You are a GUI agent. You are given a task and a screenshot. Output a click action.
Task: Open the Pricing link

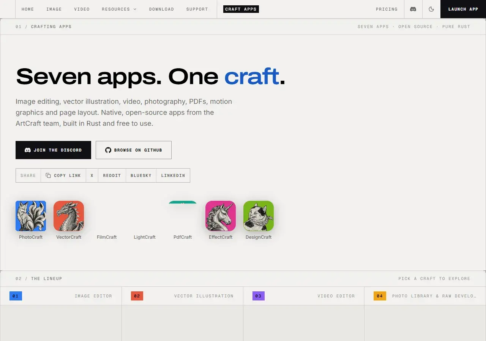pyautogui.click(x=387, y=9)
